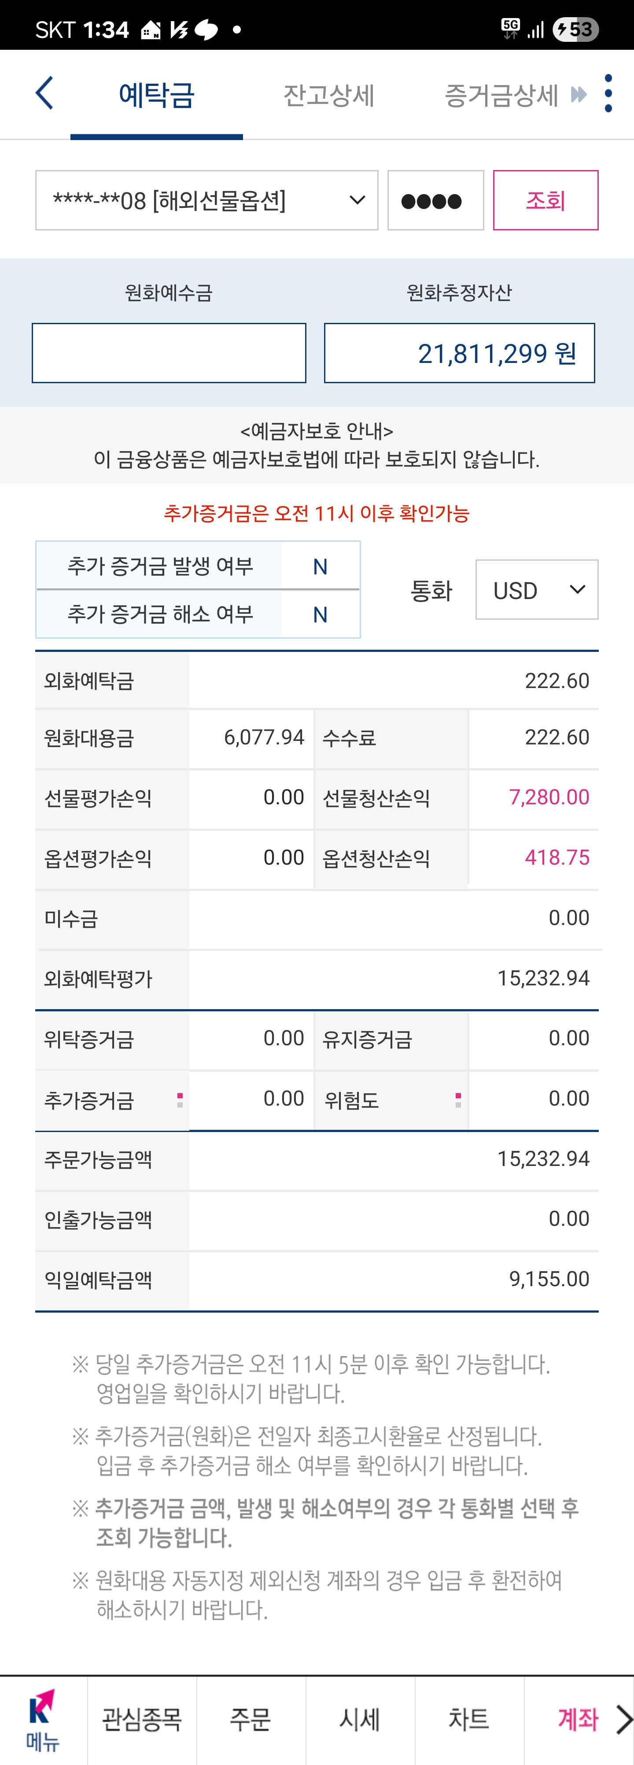Go to 주문 in bottom navigation
The width and height of the screenshot is (634, 1765).
(251, 1721)
